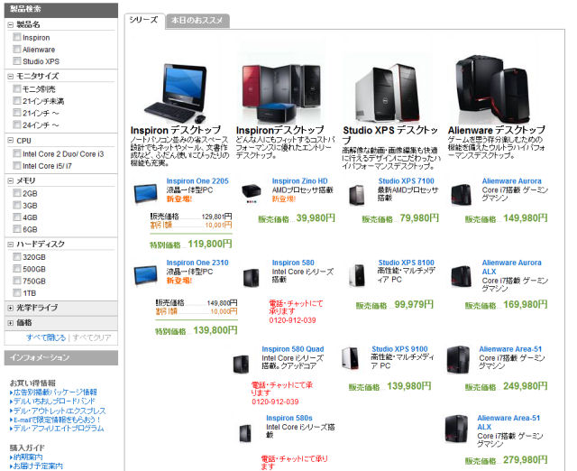Enable Intel Core i5/ i7 filter
The image size is (577, 471).
16,165
